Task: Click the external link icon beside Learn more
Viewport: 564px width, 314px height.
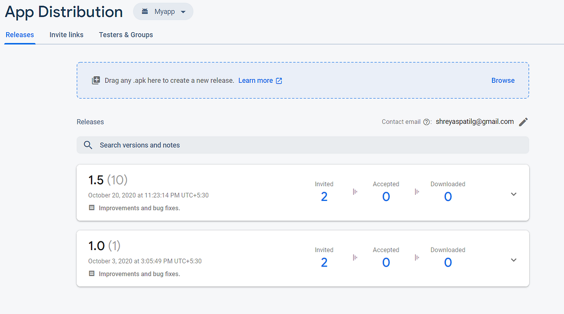Action: click(279, 81)
